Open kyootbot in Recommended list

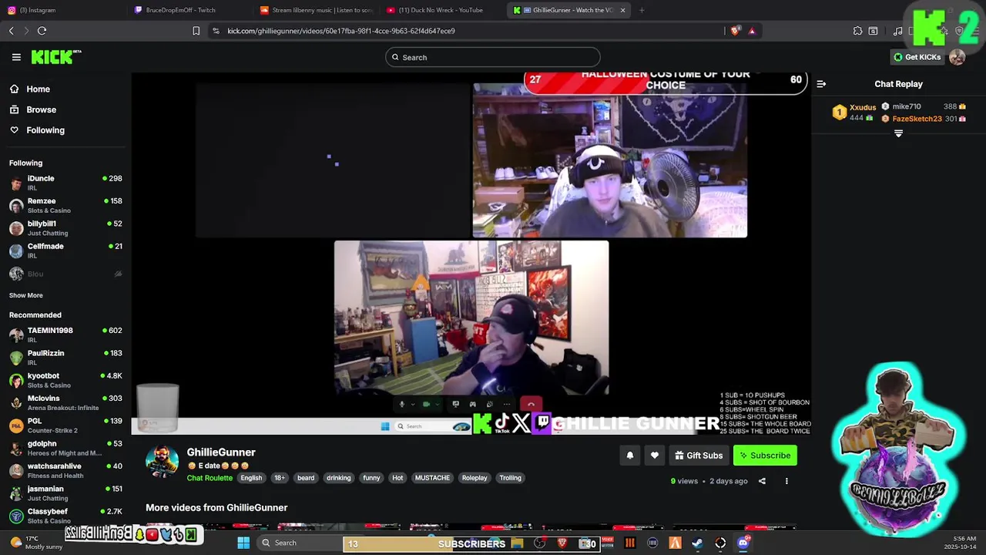(65, 380)
